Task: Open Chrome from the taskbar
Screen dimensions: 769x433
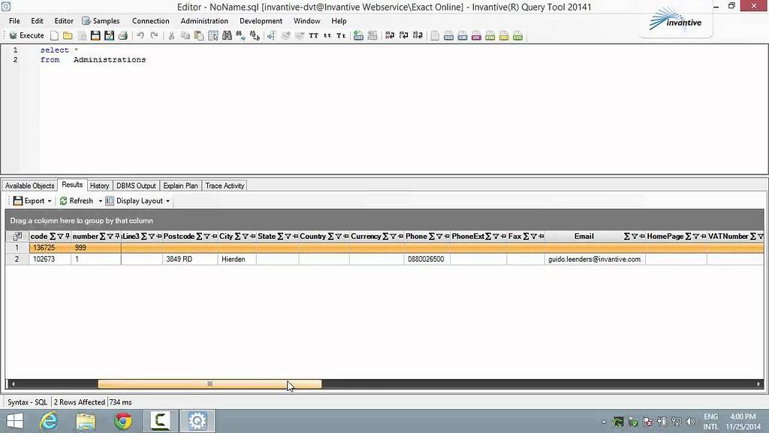Action: (x=122, y=422)
